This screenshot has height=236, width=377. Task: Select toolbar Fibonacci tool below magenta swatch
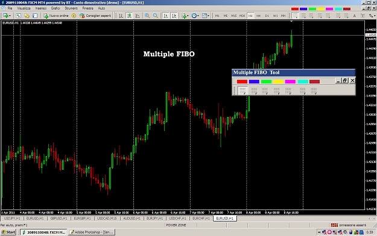[x=328, y=16]
